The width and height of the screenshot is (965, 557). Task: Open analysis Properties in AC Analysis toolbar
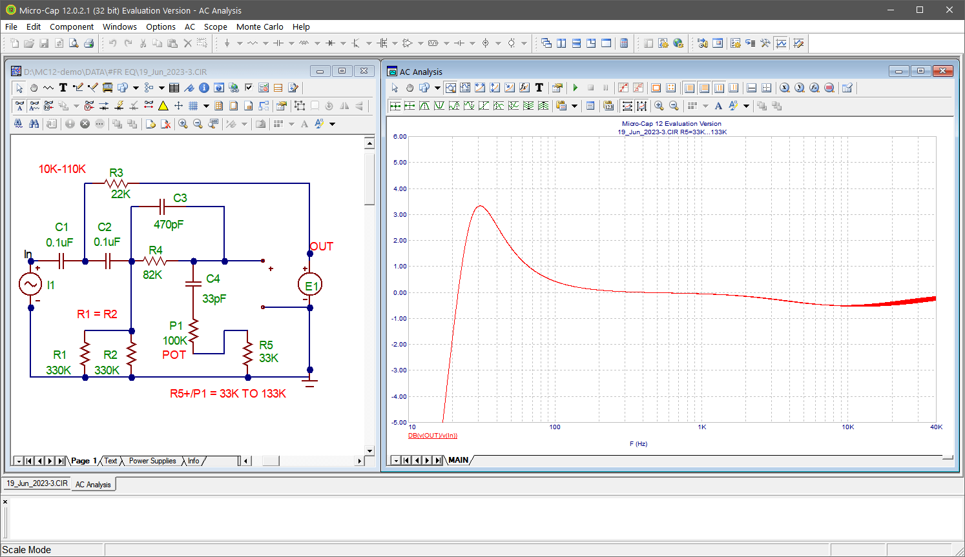[557, 88]
